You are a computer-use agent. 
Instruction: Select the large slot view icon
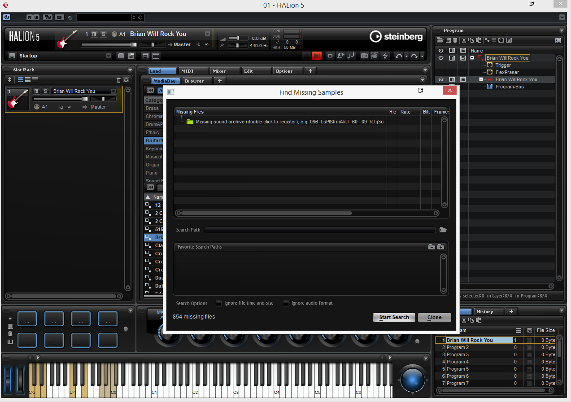tap(21, 80)
